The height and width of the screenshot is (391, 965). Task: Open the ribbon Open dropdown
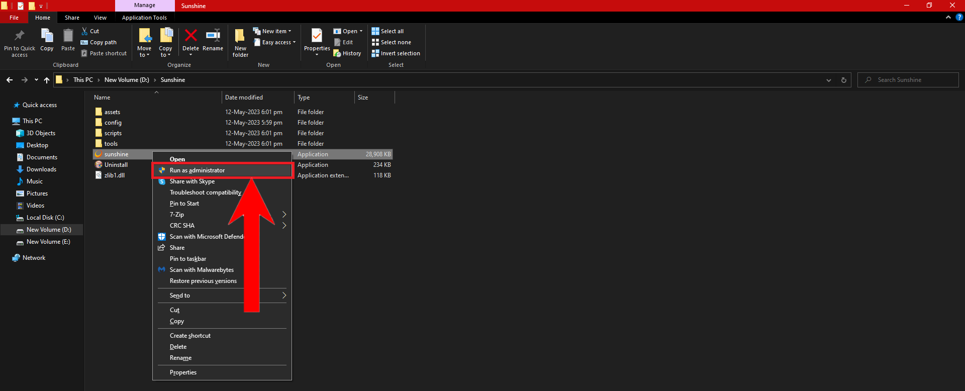point(348,31)
